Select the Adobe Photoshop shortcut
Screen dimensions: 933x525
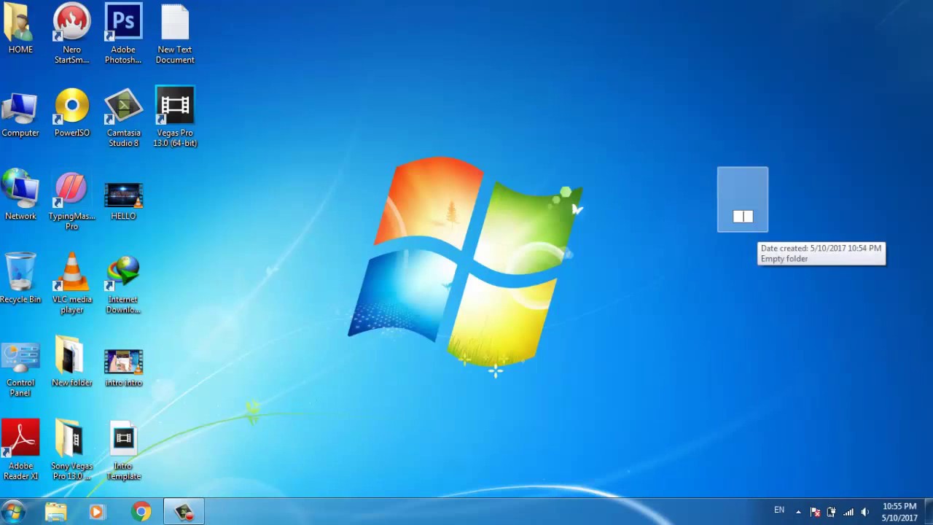click(x=123, y=34)
